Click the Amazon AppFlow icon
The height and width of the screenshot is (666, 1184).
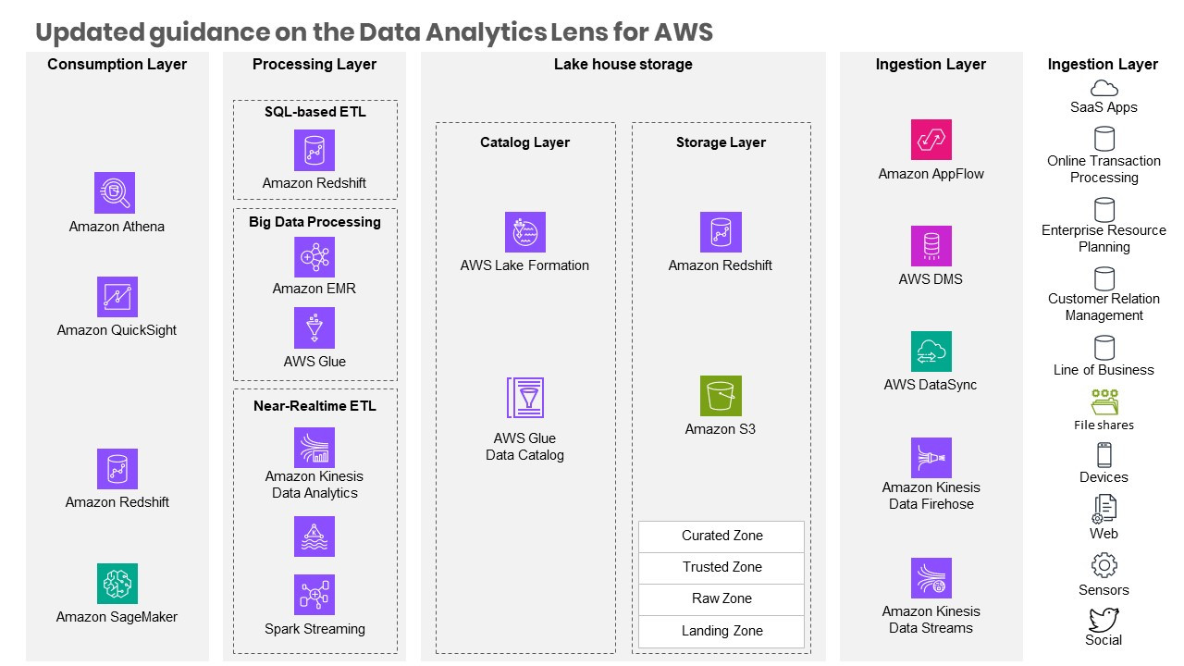coord(931,140)
